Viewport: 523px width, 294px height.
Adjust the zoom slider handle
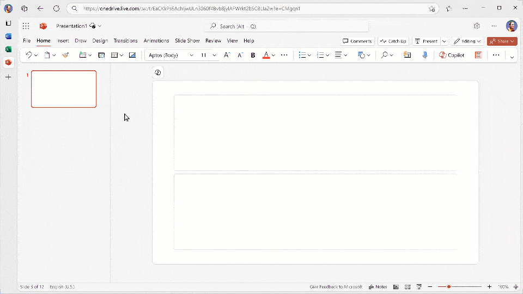click(x=449, y=287)
